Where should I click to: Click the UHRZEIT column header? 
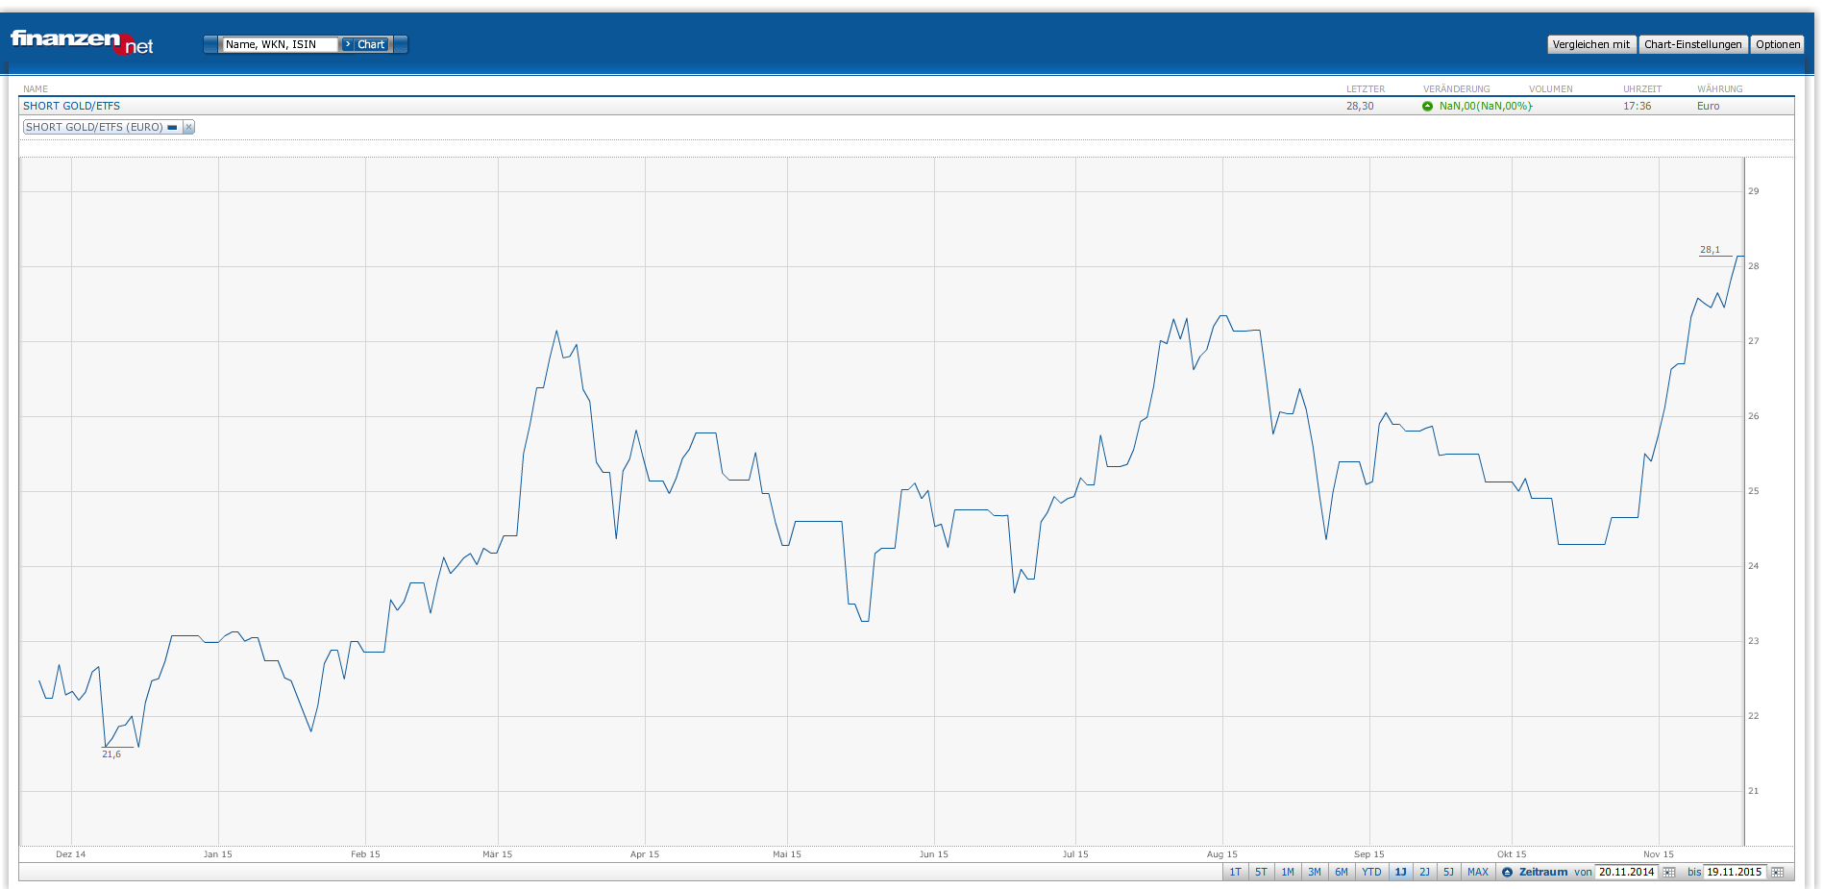point(1642,89)
